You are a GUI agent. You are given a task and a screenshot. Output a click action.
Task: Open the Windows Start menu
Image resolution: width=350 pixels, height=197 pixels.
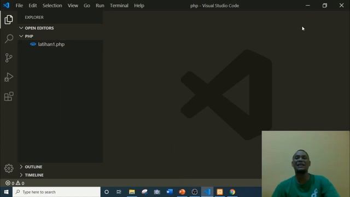click(6, 192)
